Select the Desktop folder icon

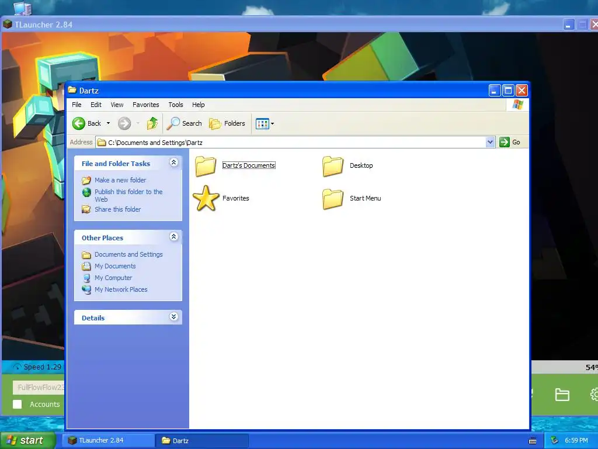(333, 166)
